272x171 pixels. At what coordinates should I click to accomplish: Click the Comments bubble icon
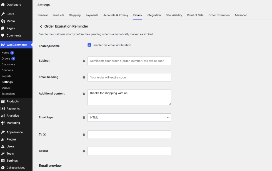click(3, 35)
